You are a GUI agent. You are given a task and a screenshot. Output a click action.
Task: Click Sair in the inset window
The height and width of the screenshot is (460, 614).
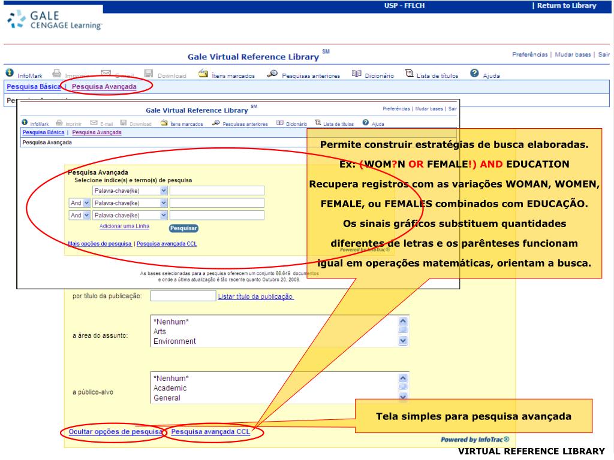[453, 109]
